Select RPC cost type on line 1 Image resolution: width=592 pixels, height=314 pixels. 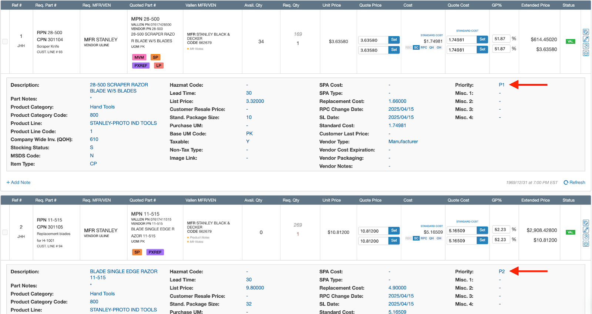pyautogui.click(x=424, y=47)
